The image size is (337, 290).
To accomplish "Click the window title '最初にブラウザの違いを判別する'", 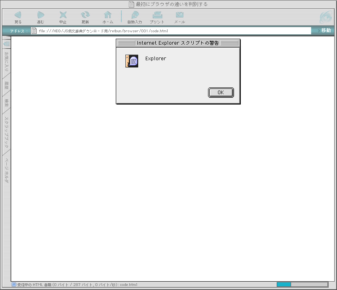I will [x=172, y=4].
